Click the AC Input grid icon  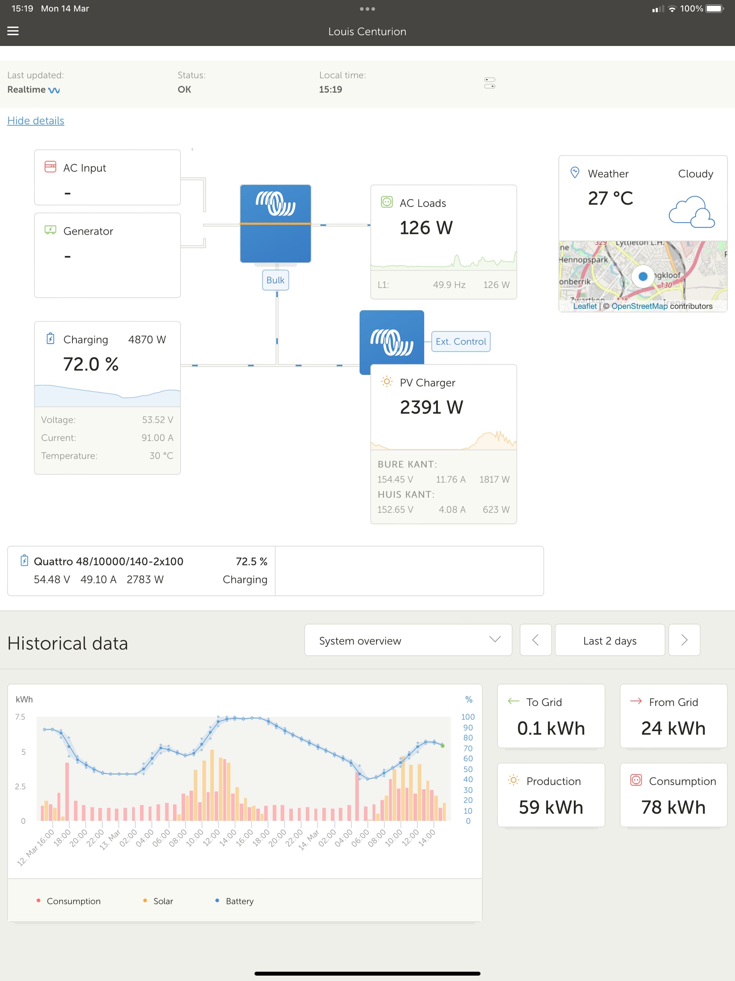point(51,167)
